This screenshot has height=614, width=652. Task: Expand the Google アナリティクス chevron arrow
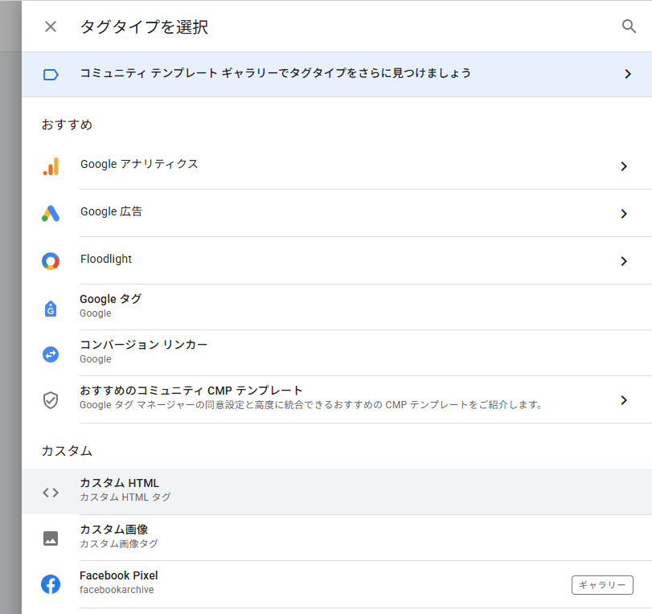tap(624, 166)
